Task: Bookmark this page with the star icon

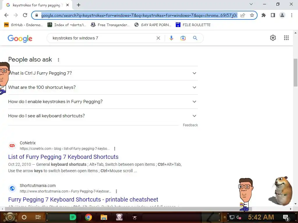Action: 252,15
